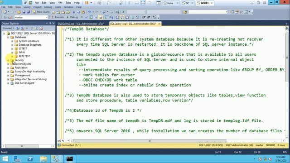Viewport: 290px width, 163px height.
Task: Click VMware full screen icon
Action: 143,3
